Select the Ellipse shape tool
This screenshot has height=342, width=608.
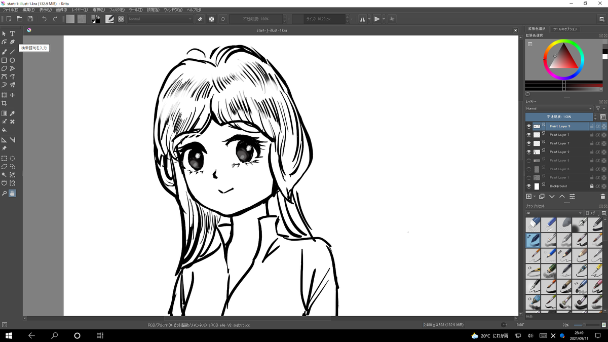(x=13, y=60)
